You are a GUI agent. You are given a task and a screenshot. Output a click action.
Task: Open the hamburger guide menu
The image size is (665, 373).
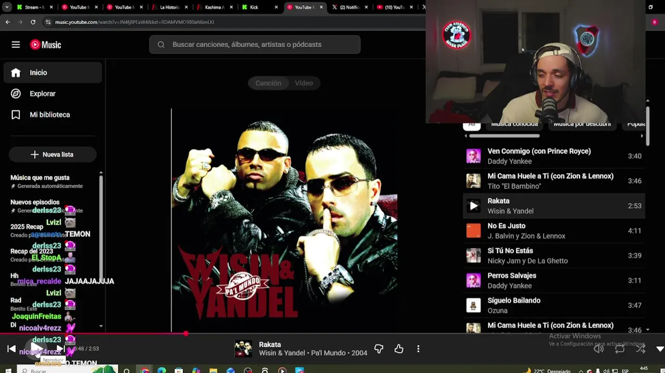coord(16,45)
